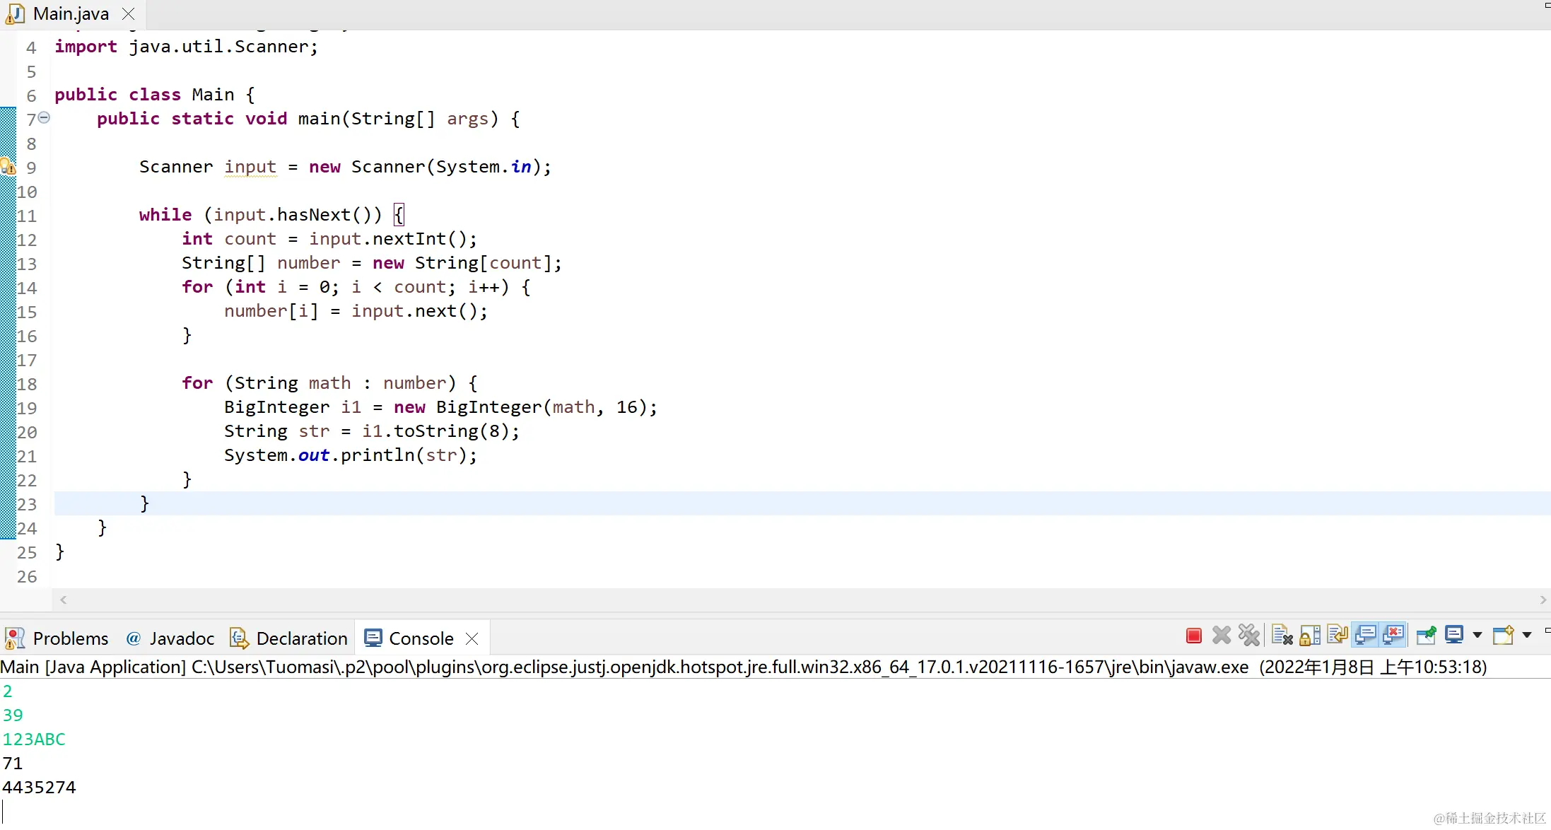This screenshot has width=1551, height=830.
Task: Remove all terminated launches
Action: [x=1249, y=636]
